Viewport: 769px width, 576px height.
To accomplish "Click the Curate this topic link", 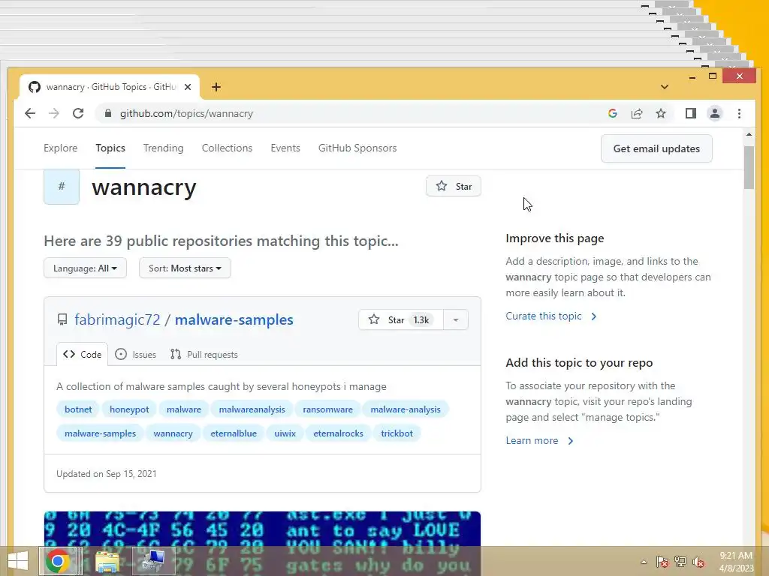I will (551, 316).
